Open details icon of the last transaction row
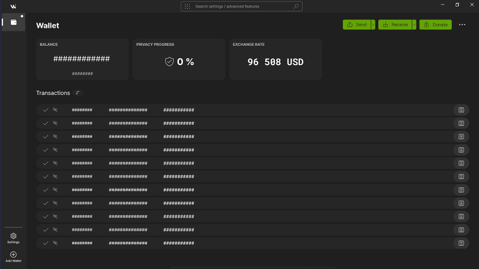Image resolution: width=479 pixels, height=269 pixels. tap(461, 243)
